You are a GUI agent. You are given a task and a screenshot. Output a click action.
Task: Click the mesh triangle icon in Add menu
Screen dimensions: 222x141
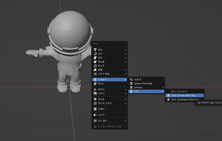pos(95,50)
